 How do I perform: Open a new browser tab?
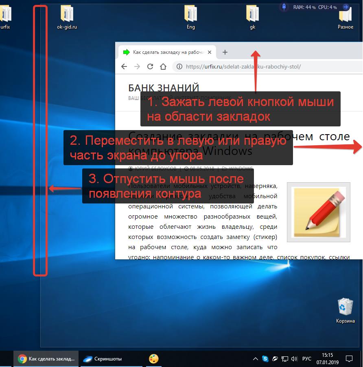point(225,52)
